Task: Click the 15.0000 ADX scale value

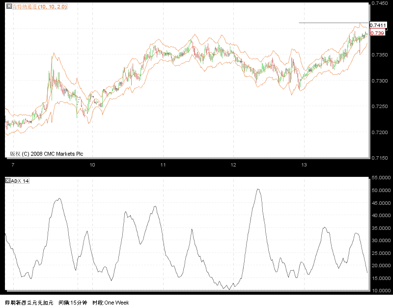Action: pos(381,279)
